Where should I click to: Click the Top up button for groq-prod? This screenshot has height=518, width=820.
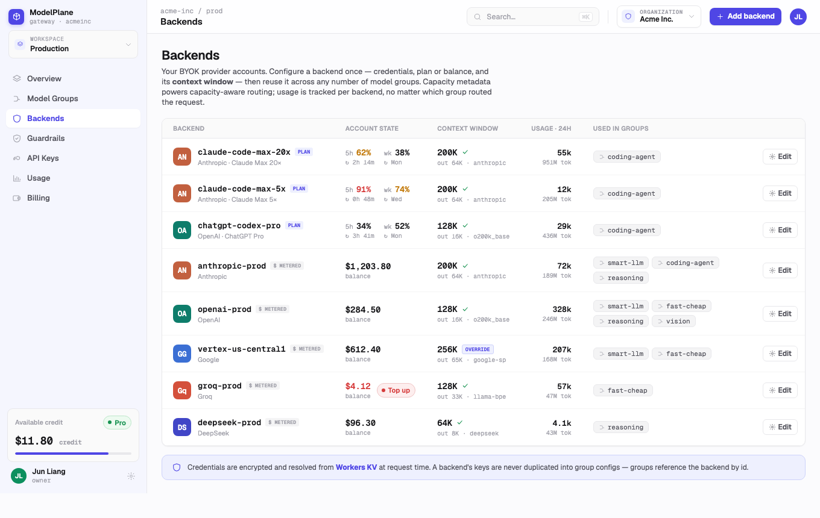click(x=396, y=390)
